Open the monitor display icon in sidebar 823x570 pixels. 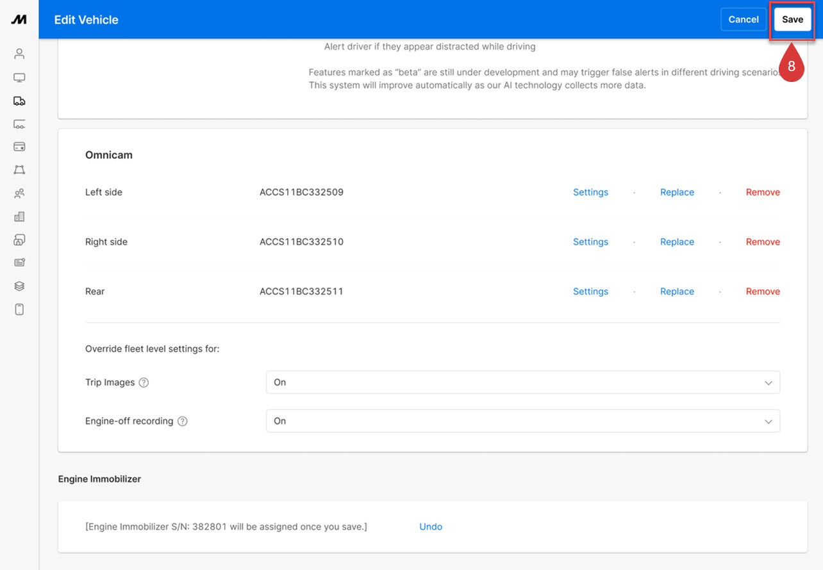point(19,77)
